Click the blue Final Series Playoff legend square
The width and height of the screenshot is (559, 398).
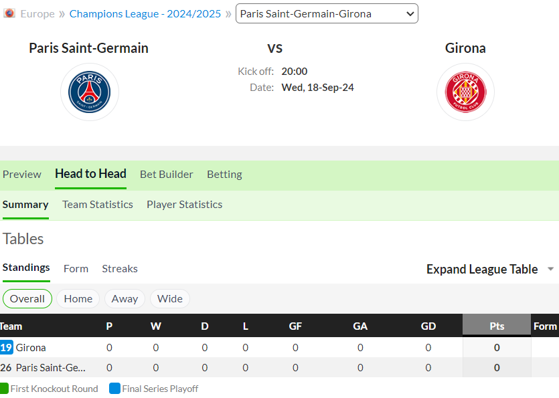click(x=114, y=389)
